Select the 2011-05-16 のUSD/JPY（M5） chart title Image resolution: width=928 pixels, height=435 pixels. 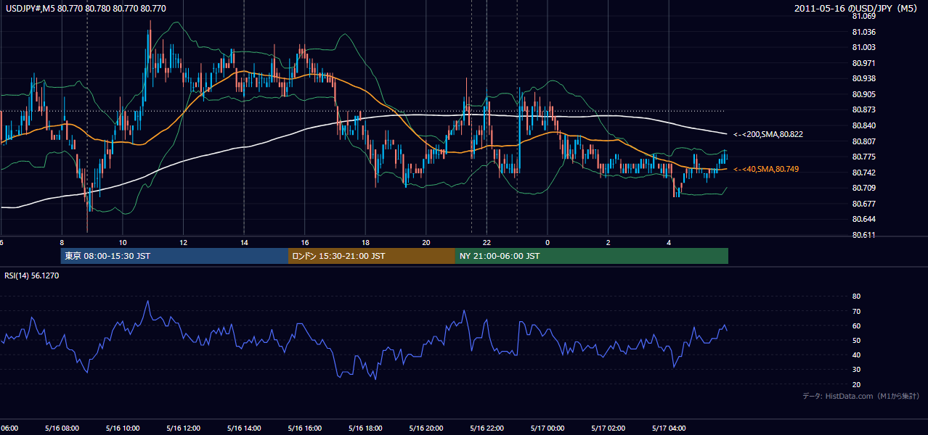(857, 9)
